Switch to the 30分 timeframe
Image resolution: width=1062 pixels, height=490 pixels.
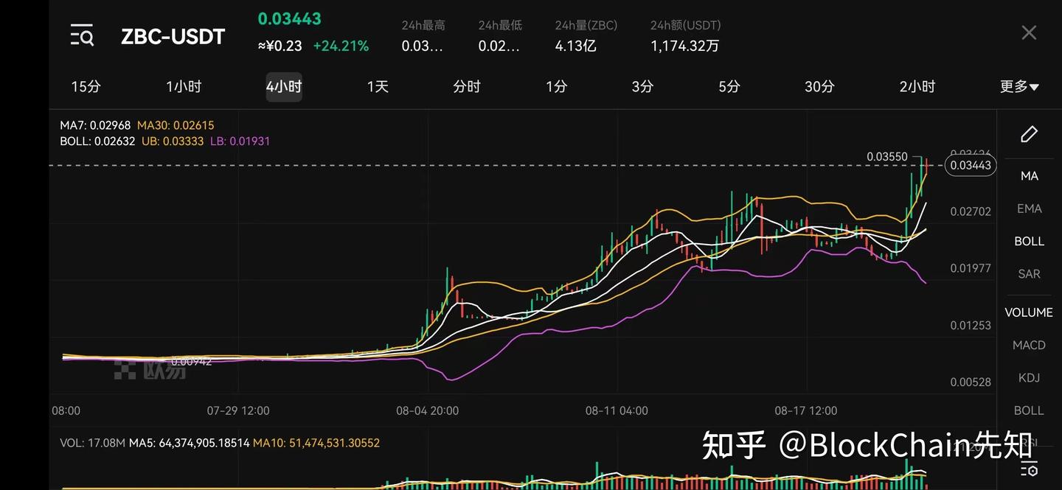click(819, 86)
